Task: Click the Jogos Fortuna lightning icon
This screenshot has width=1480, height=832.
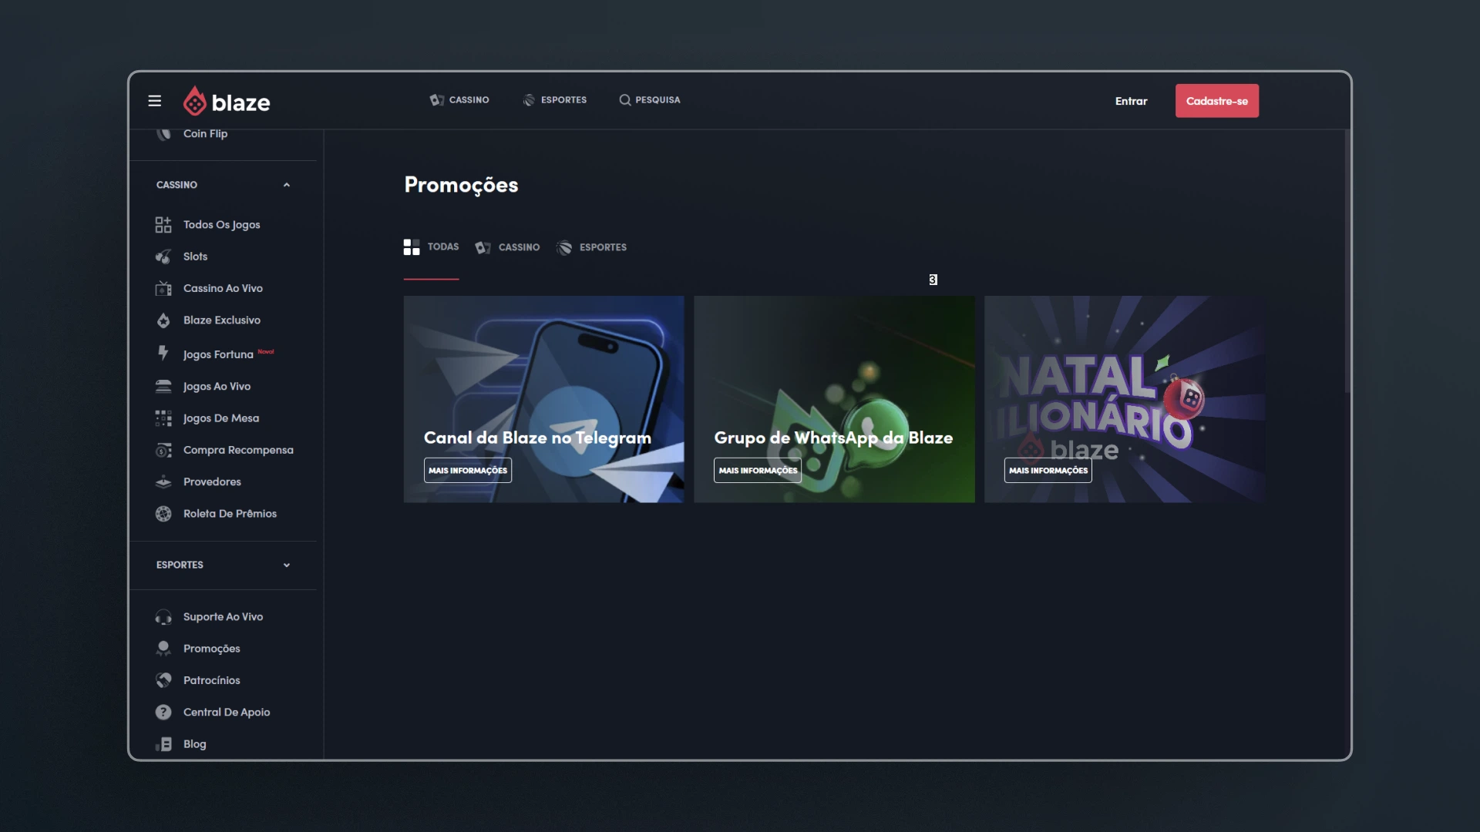Action: click(163, 353)
